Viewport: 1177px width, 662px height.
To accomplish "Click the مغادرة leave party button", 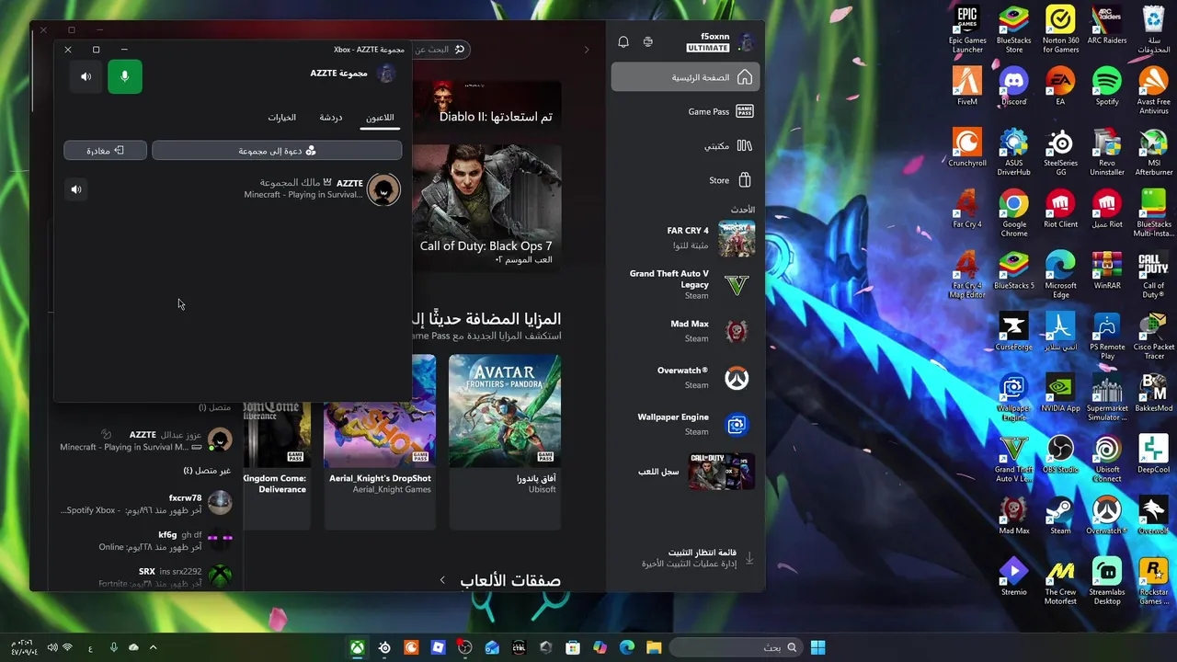I will pyautogui.click(x=105, y=151).
